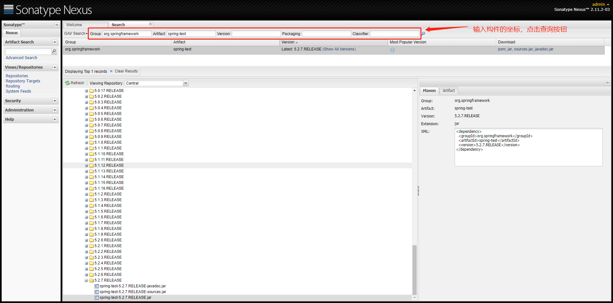Click into the Artifact input field
This screenshot has width=613, height=303.
coord(191,34)
